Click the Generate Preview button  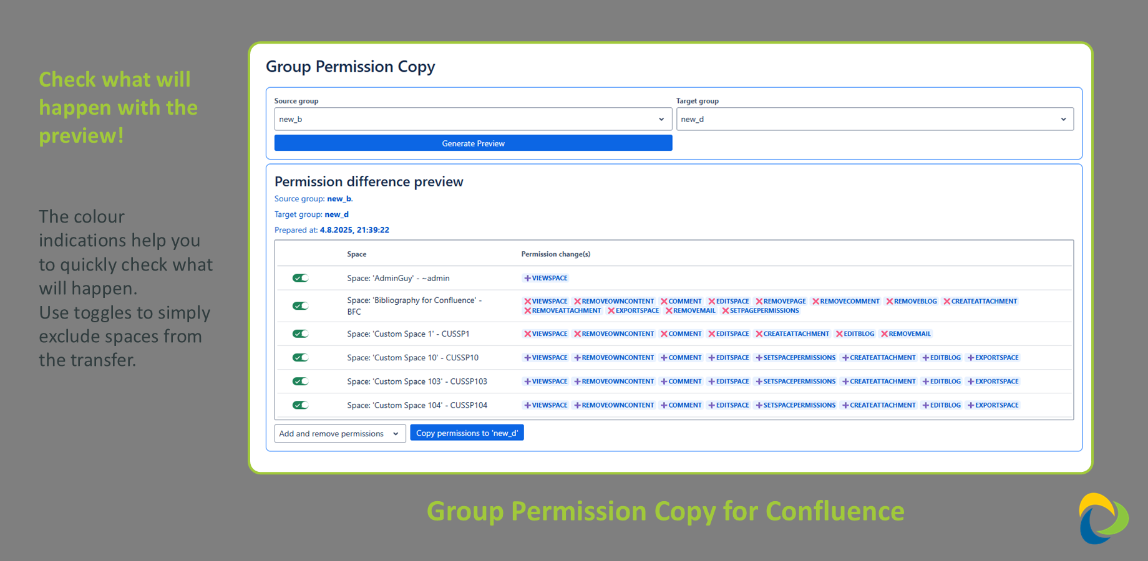click(x=473, y=143)
